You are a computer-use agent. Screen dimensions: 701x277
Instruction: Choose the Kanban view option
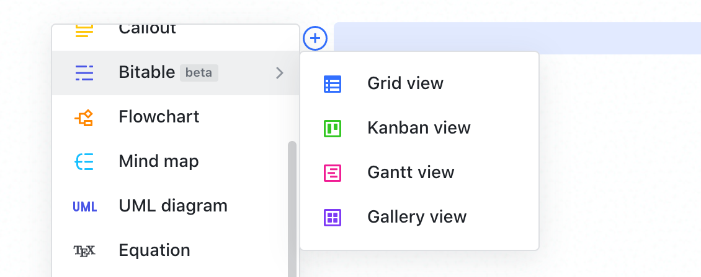pos(419,128)
